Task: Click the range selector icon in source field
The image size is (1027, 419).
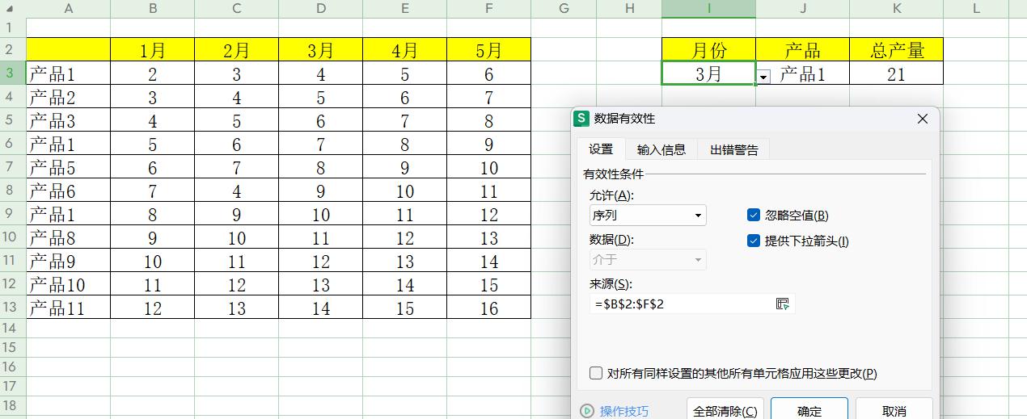Action: coord(782,304)
